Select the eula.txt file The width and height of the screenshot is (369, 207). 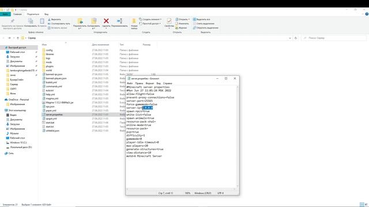pyautogui.click(x=50, y=90)
